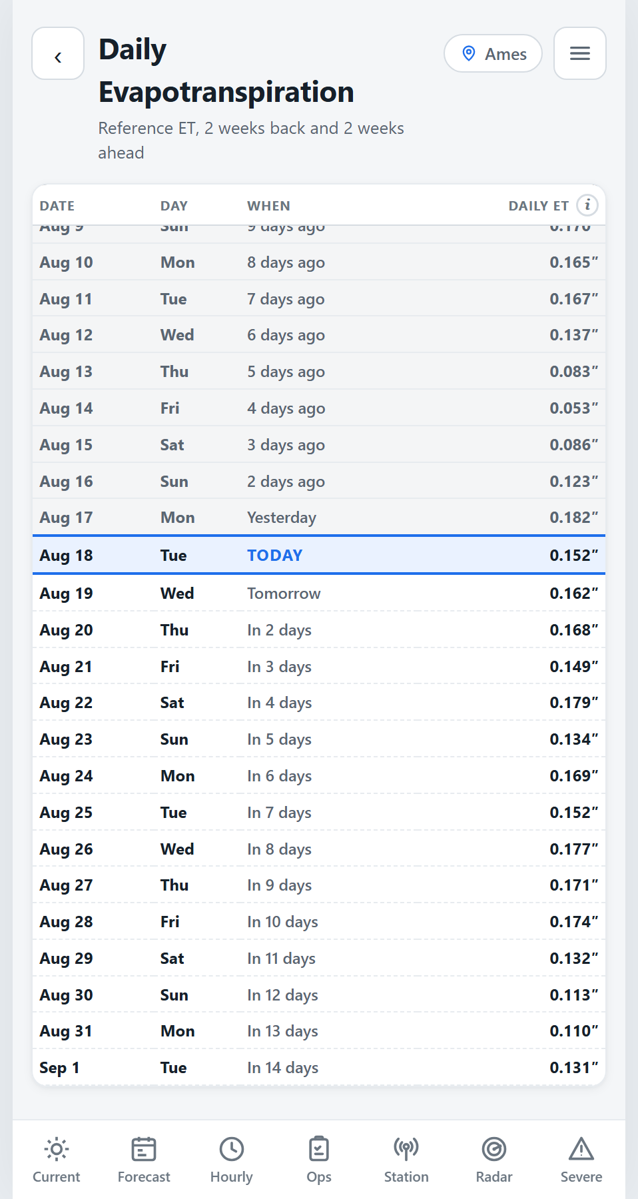Click 0.182" value for Aug 17

point(573,518)
